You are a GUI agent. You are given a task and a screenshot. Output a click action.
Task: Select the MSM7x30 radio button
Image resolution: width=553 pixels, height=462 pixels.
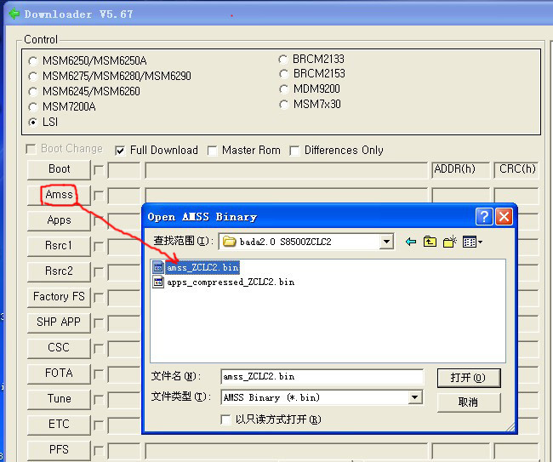[283, 105]
